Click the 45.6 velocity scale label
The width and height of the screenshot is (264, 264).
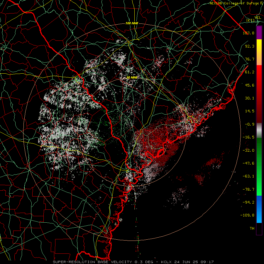[250, 85]
